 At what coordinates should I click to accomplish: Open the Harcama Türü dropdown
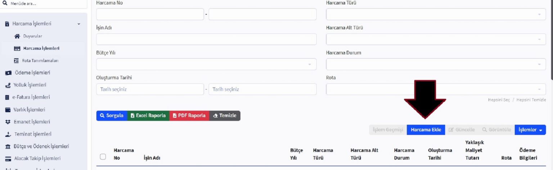tap(436, 14)
